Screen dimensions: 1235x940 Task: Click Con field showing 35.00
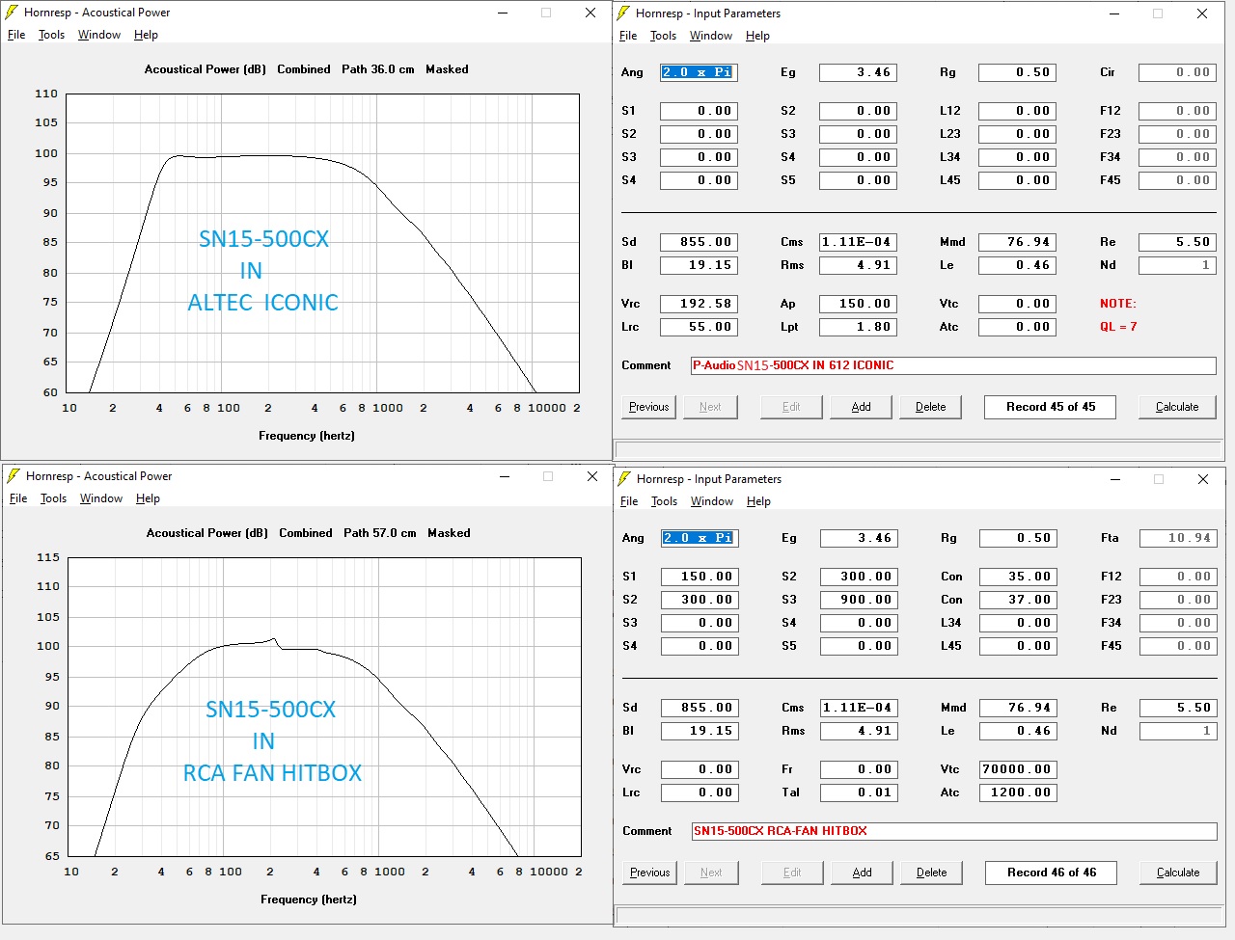click(x=1018, y=577)
